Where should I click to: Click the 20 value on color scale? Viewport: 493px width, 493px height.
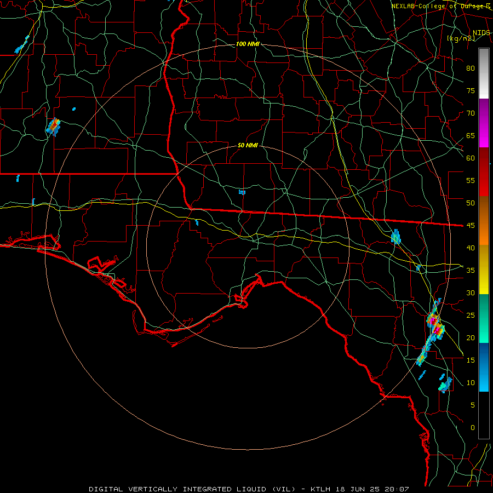click(x=471, y=337)
